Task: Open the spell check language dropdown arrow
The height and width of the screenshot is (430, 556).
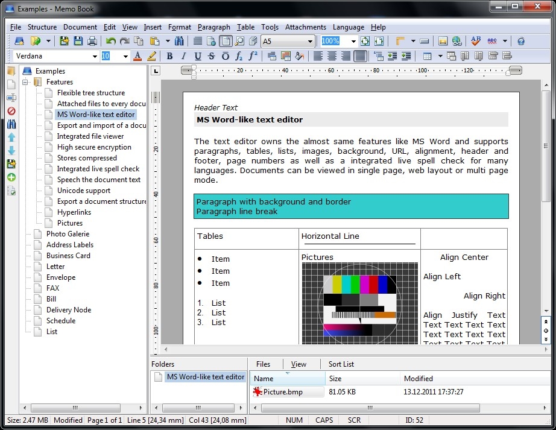Action: tap(505, 41)
